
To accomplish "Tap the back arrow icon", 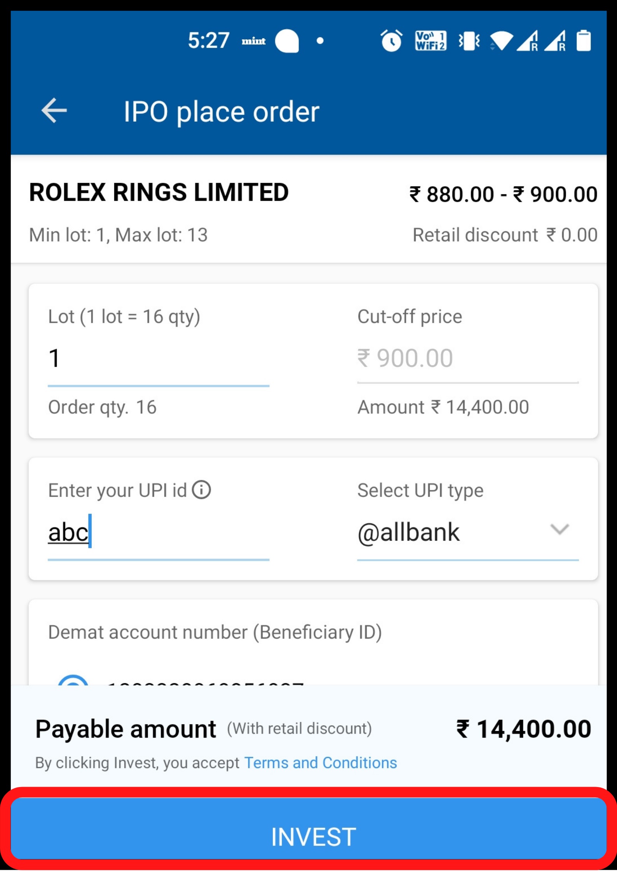I will [x=54, y=111].
